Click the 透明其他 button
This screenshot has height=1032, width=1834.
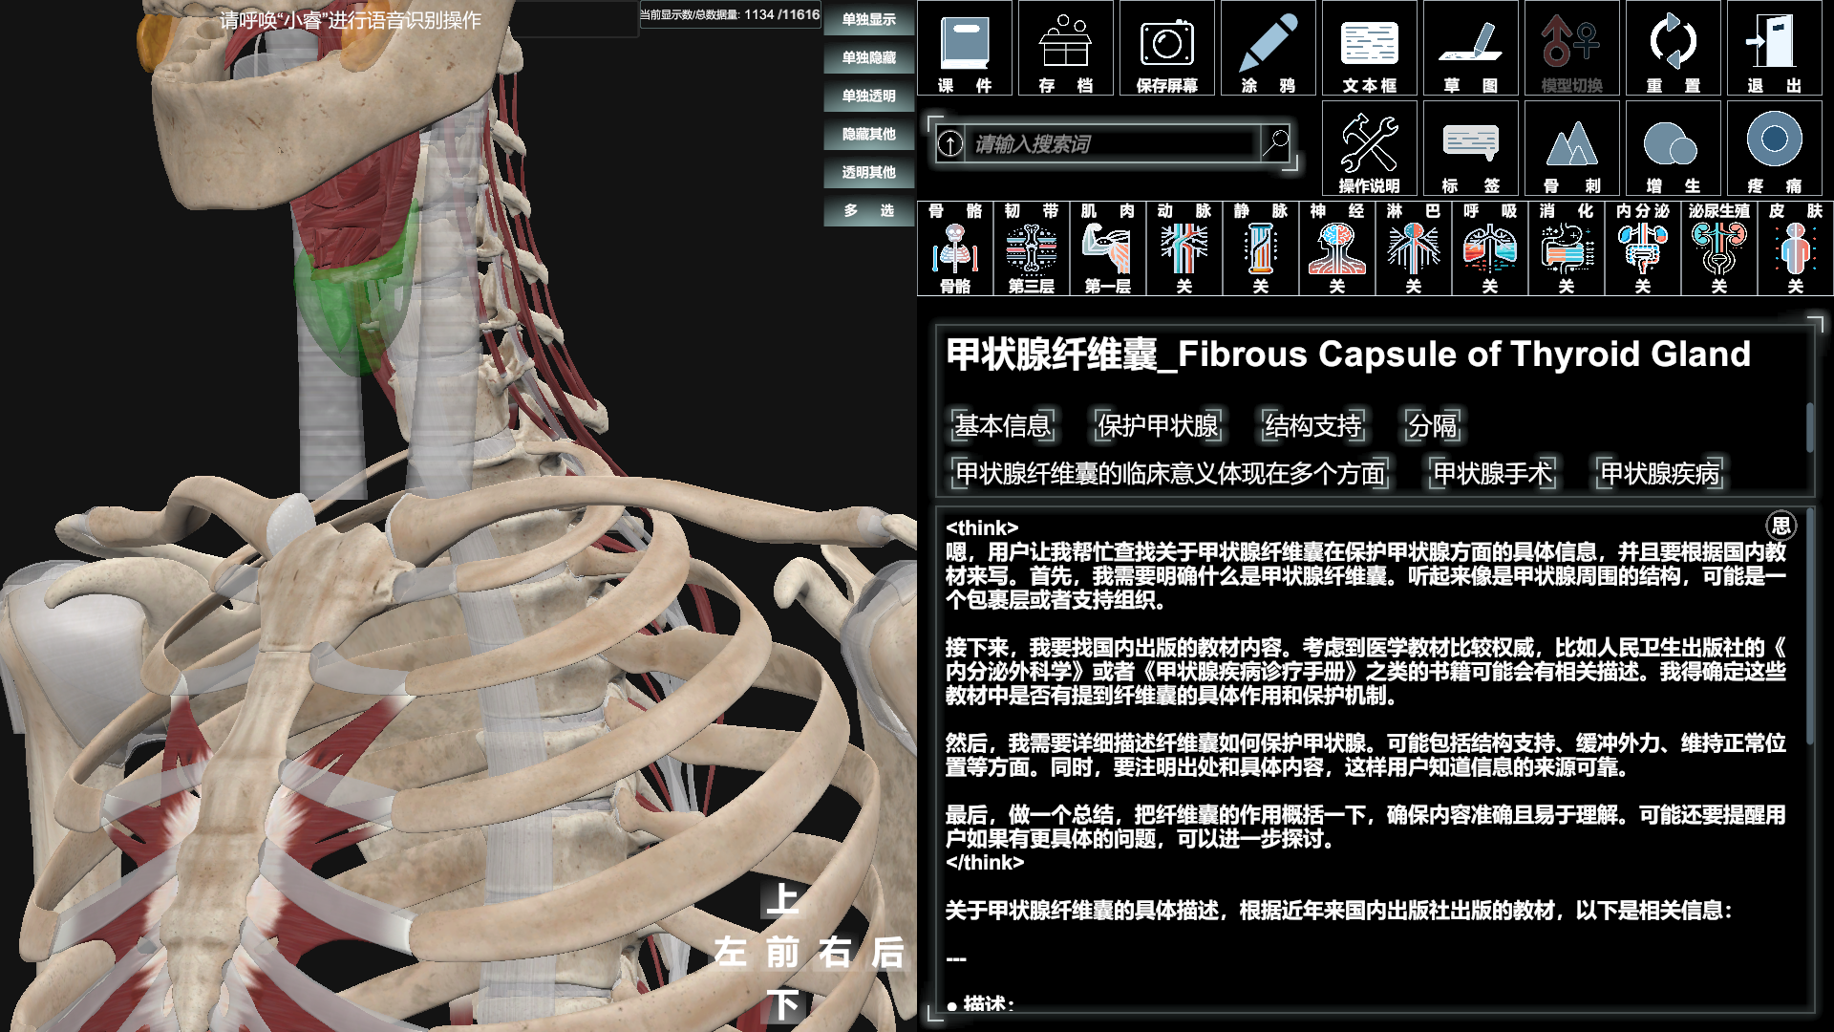(868, 172)
